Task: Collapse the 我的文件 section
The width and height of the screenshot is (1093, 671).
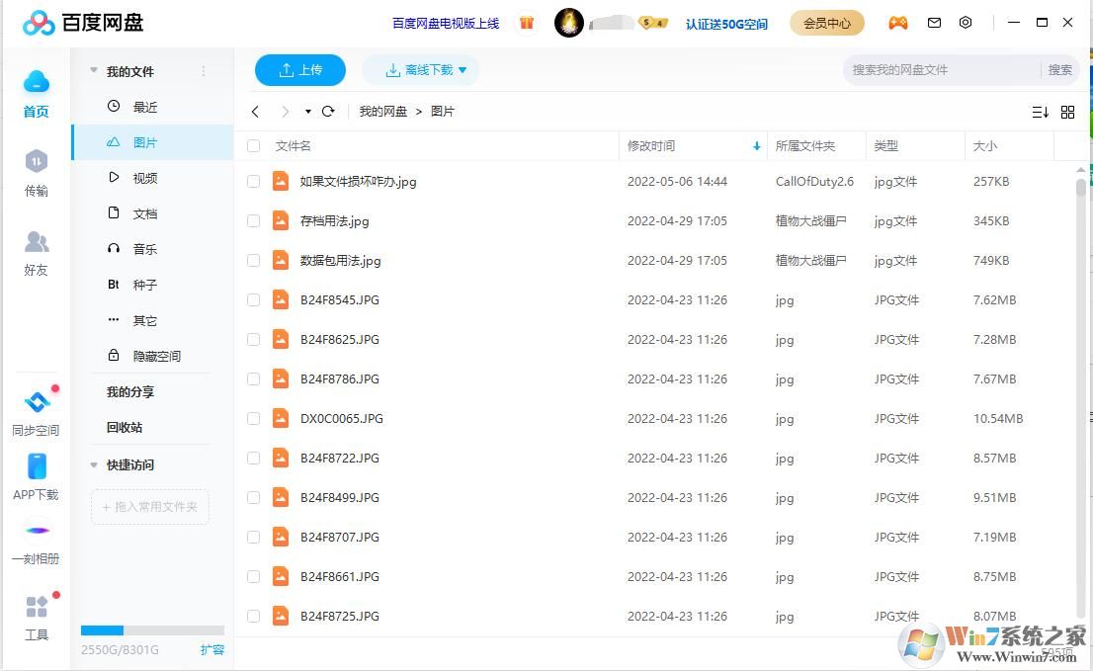Action: point(94,70)
